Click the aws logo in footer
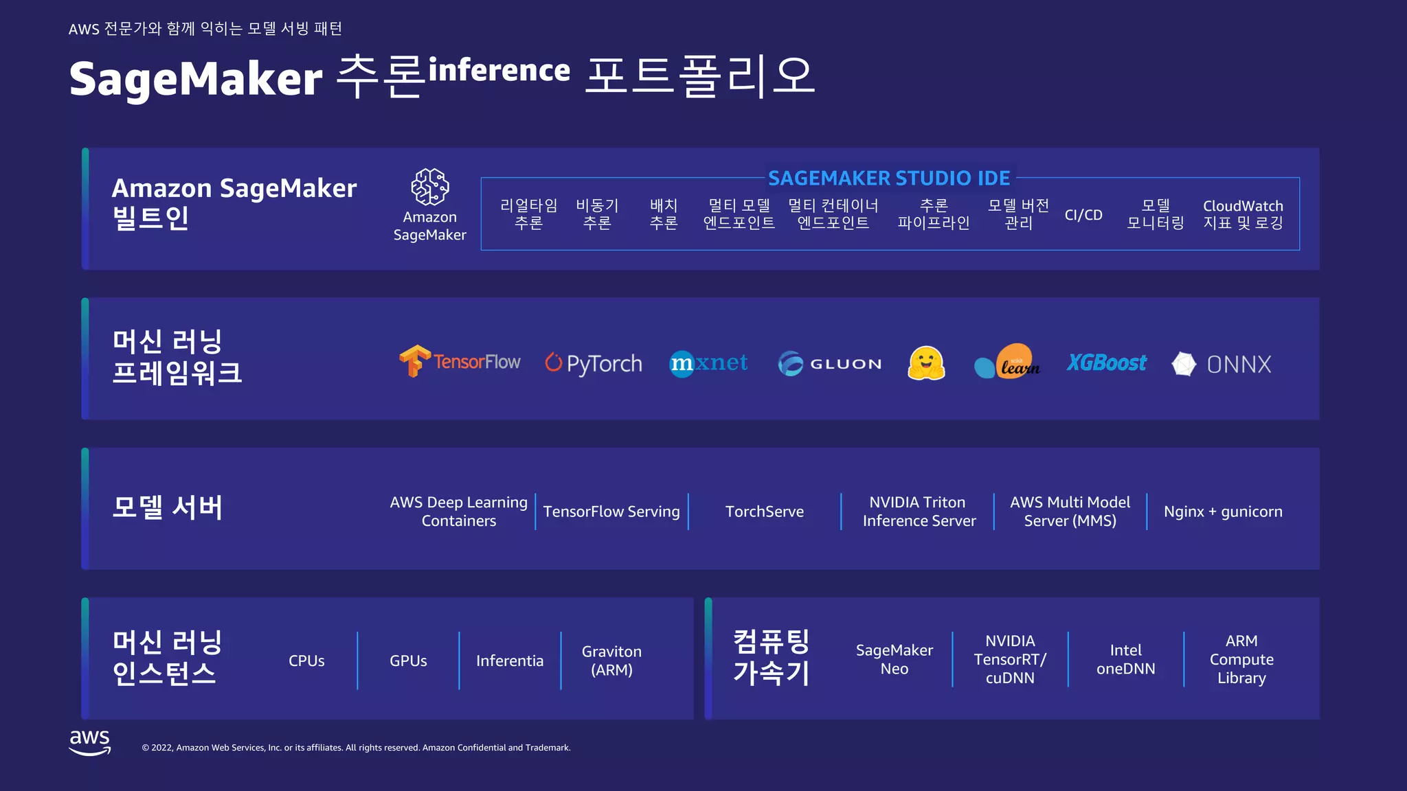Screen dimensions: 1407x791 pyautogui.click(x=90, y=742)
